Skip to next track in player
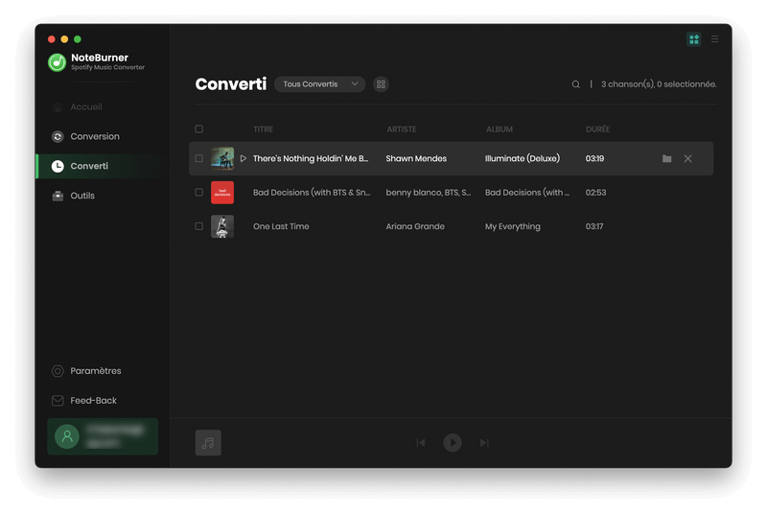The image size is (767, 514). tap(484, 443)
